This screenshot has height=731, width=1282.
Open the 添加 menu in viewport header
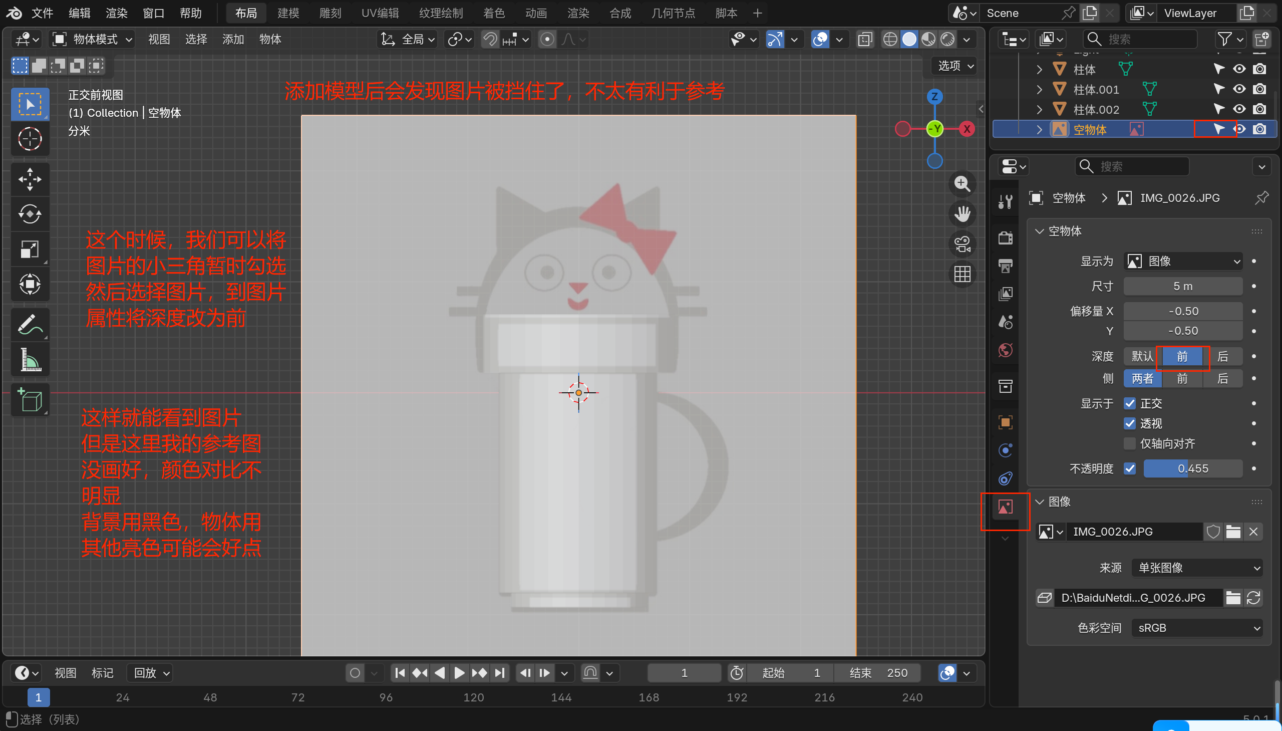coord(233,39)
